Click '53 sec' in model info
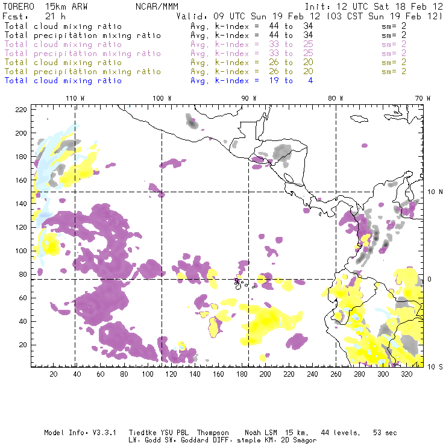This screenshot has width=446, height=446. click(x=385, y=433)
